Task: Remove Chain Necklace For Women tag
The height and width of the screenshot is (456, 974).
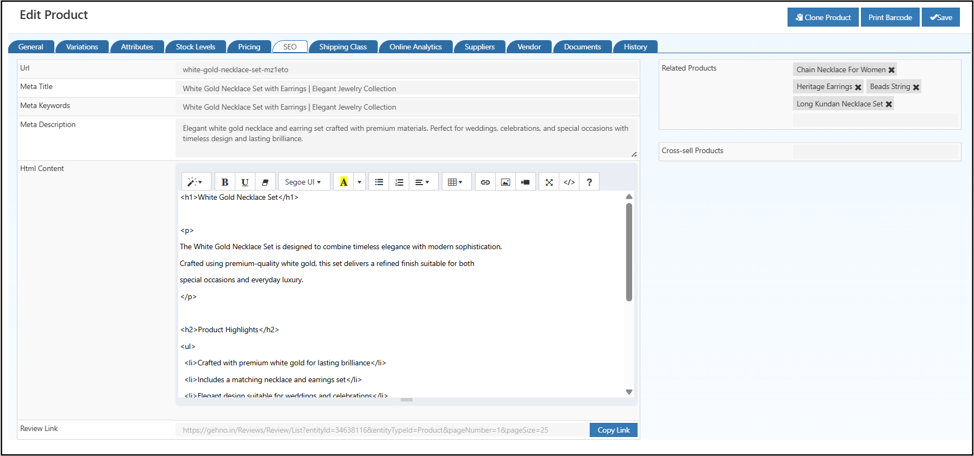Action: pyautogui.click(x=891, y=70)
